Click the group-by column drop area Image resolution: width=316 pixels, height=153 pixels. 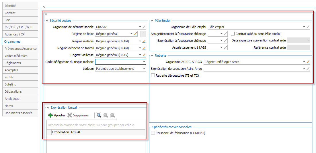point(96,125)
